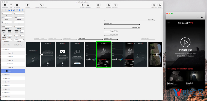Open hamburger menu in Valley VR preview
The width and height of the screenshot is (207, 101).
(x=168, y=23)
